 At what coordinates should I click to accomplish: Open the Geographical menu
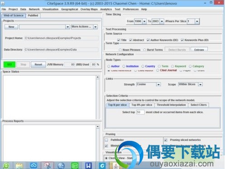coord(69,10)
